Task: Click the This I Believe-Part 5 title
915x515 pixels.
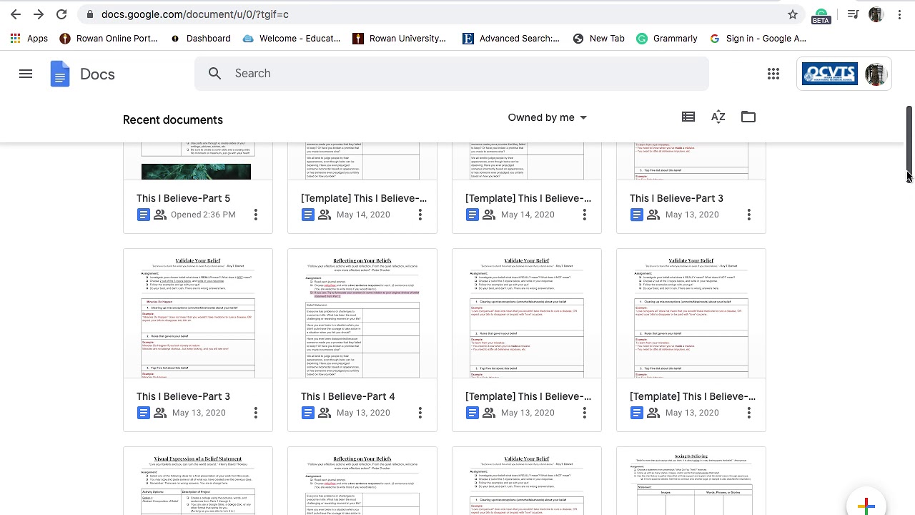Action: pyautogui.click(x=184, y=198)
